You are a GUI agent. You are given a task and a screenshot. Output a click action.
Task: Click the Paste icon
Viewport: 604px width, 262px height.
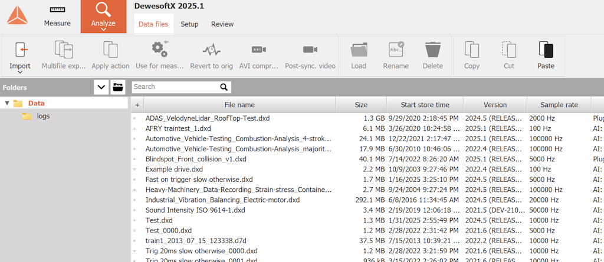pyautogui.click(x=546, y=49)
